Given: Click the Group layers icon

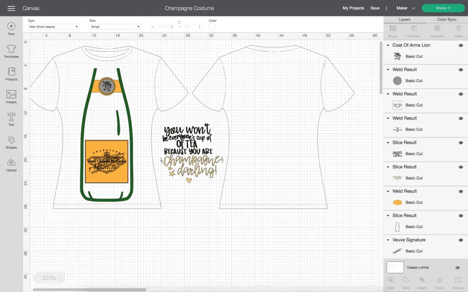Looking at the screenshot, I should click(x=393, y=31).
